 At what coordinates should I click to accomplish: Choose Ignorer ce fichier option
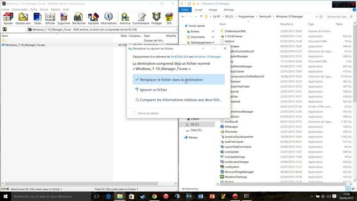(x=178, y=89)
